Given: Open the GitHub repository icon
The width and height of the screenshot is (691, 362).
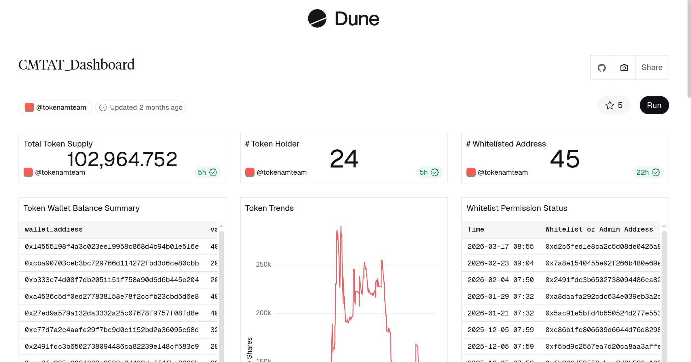Looking at the screenshot, I should pyautogui.click(x=602, y=68).
